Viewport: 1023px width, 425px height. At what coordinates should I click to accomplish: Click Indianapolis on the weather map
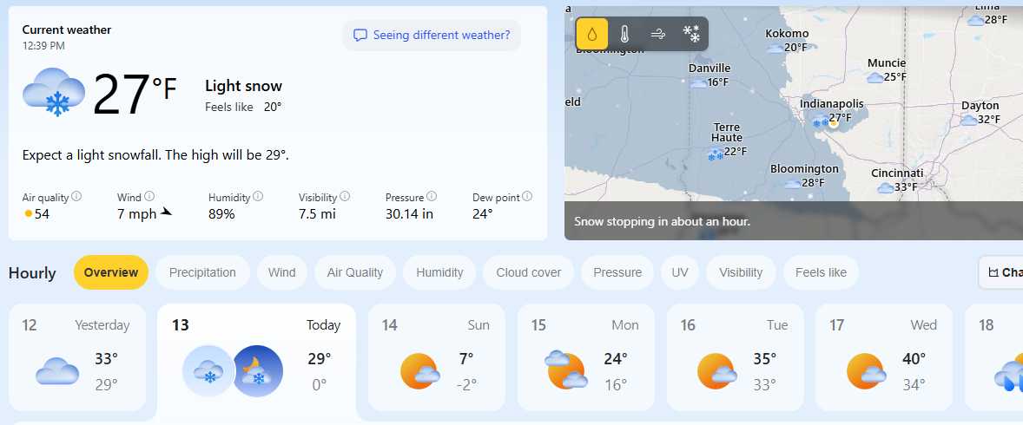[832, 105]
